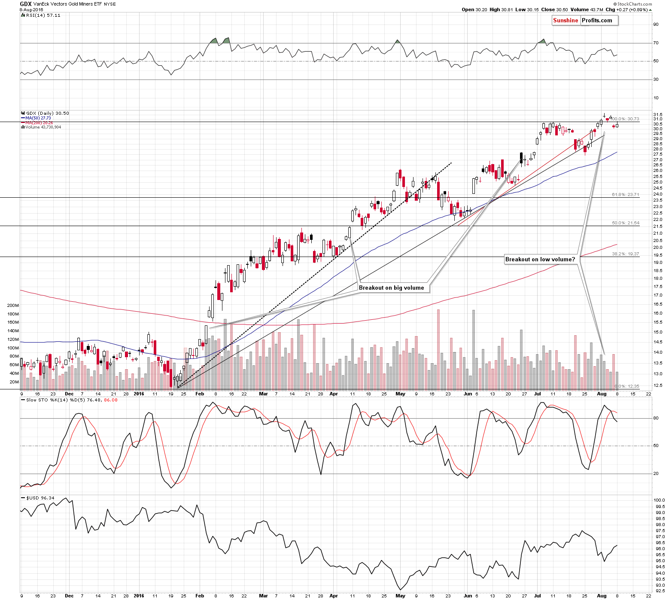Image resolution: width=672 pixels, height=600 pixels.
Task: Select the VanEck Vectors Gold Miners ETF name
Action: pos(67,4)
